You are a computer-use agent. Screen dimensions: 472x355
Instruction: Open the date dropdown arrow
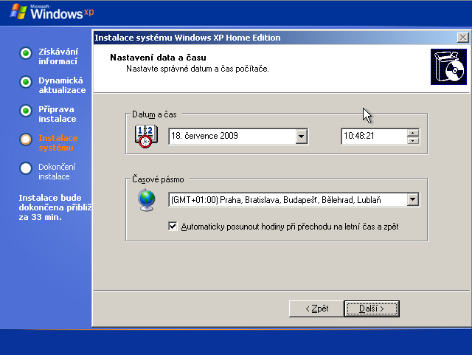pos(301,137)
